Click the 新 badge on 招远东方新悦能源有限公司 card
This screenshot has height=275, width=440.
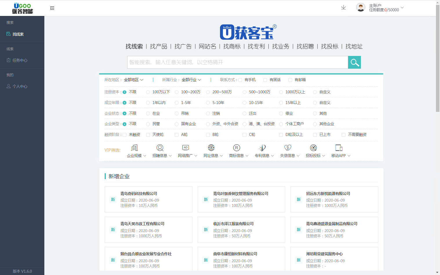(299, 199)
